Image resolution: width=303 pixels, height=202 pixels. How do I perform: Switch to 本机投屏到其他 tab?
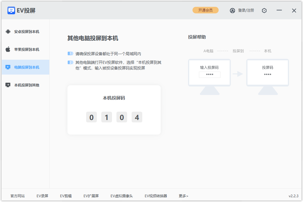tap(26, 85)
